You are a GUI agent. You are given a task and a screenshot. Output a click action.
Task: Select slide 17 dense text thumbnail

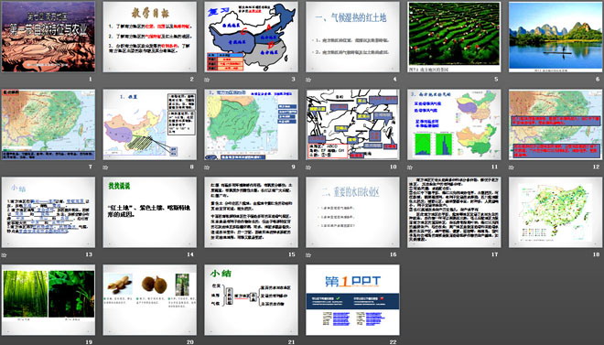point(454,212)
